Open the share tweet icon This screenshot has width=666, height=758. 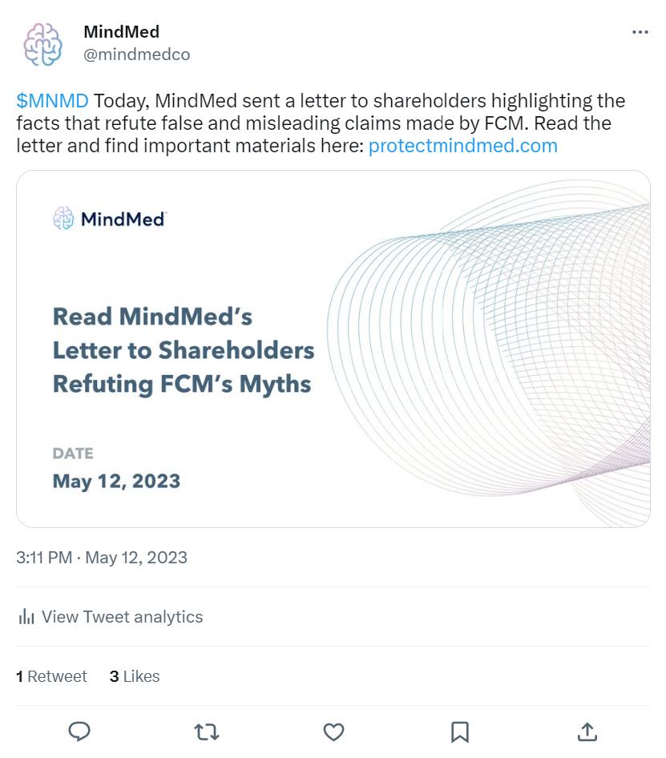click(587, 732)
